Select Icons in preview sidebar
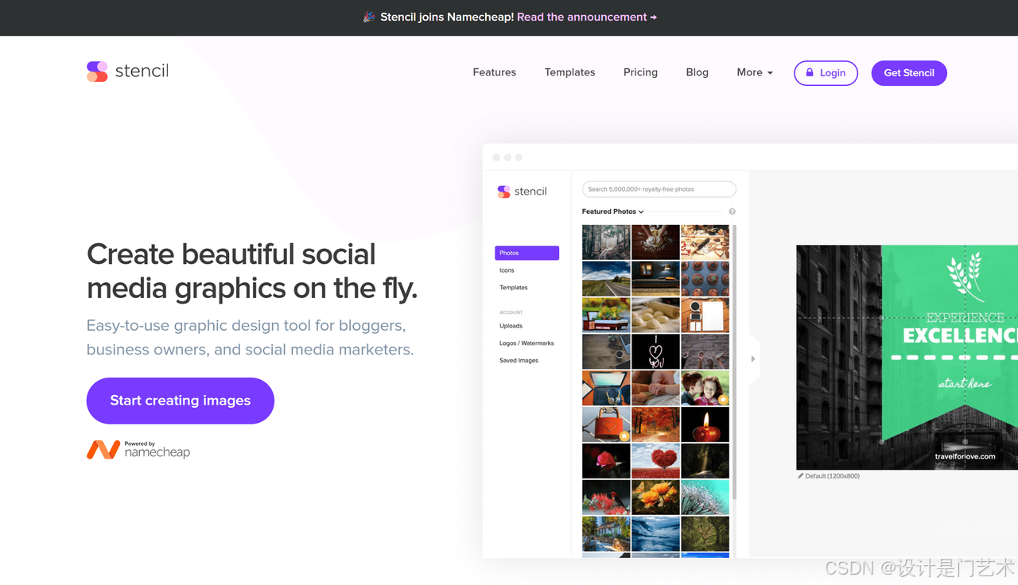This screenshot has width=1018, height=585. [x=507, y=270]
